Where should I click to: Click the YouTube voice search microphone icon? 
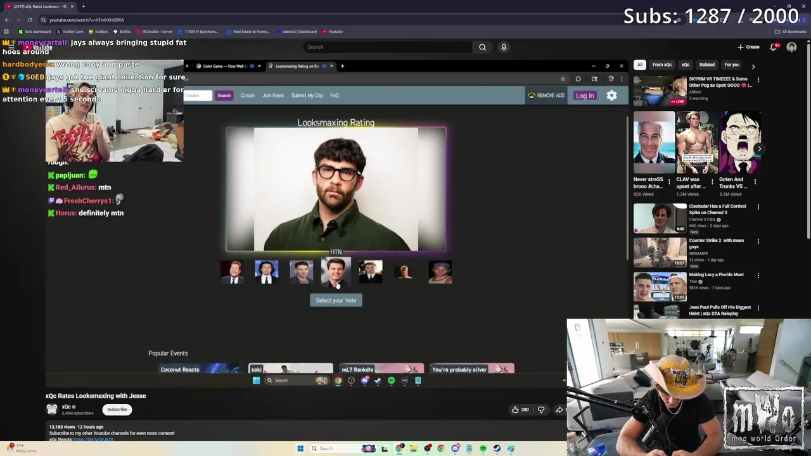point(504,47)
